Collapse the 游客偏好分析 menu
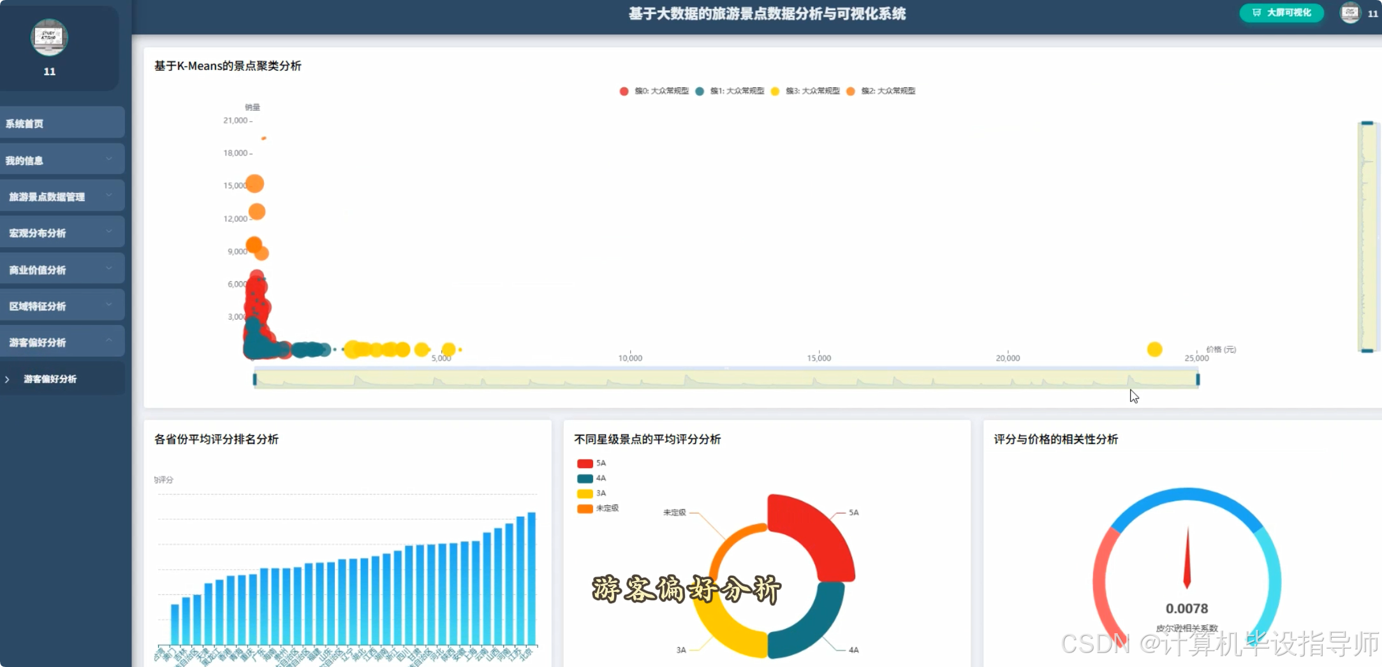 pos(62,341)
